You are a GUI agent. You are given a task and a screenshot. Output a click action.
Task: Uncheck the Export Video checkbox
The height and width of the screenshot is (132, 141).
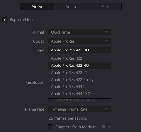(x=5, y=20)
